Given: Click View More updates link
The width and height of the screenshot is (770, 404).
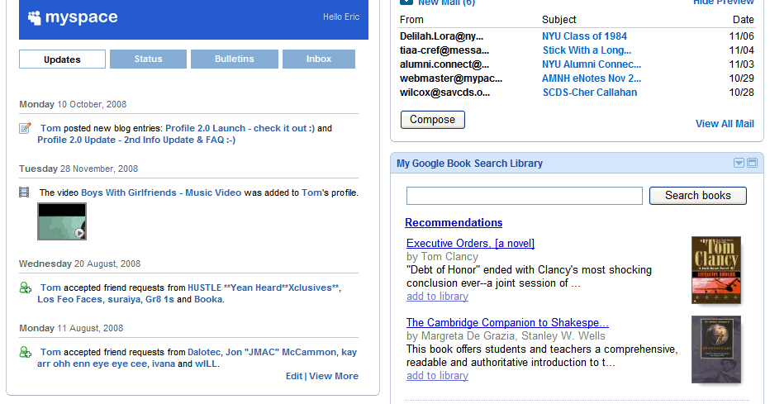Looking at the screenshot, I should point(334,376).
